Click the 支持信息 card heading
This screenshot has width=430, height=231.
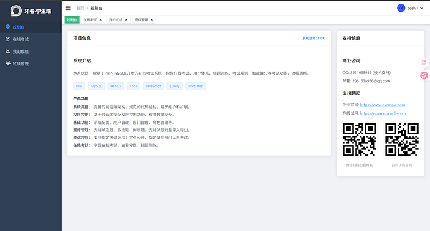click(x=351, y=38)
